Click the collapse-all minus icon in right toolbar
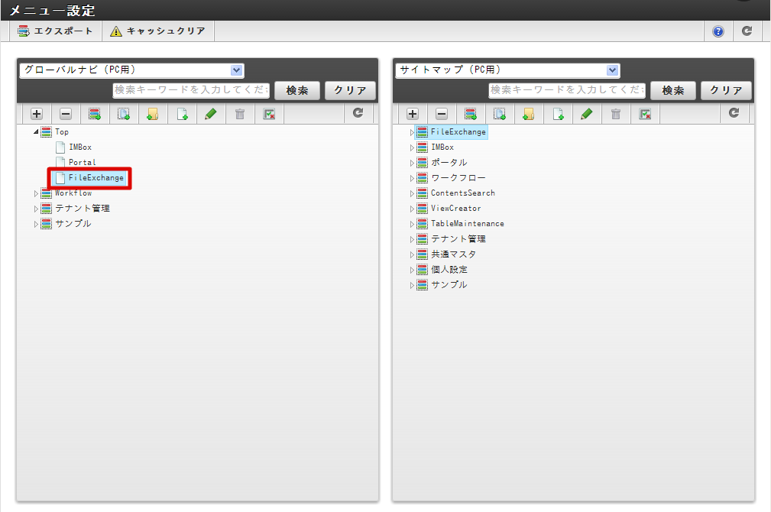Screen dimensions: 771x512 click(442, 113)
